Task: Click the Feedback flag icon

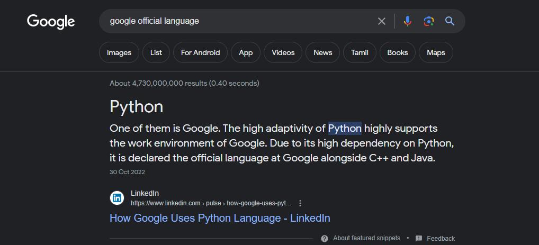Action: 419,238
